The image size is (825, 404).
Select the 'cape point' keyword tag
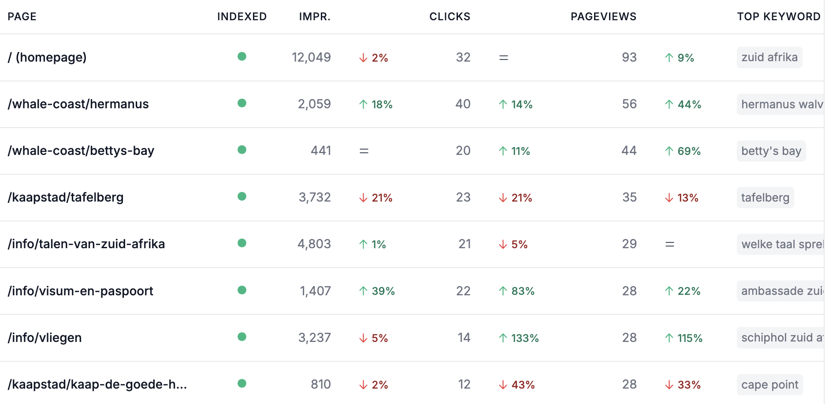[x=769, y=385]
